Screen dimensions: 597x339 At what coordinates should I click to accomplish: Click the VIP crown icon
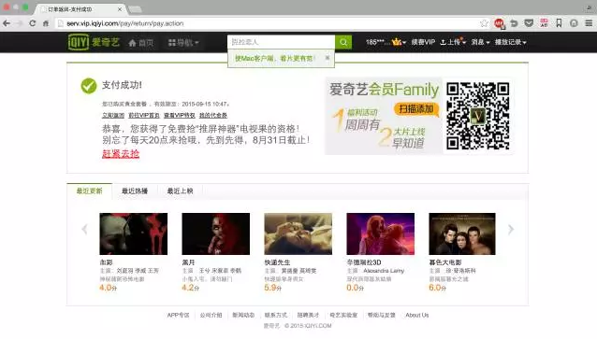[x=397, y=42]
